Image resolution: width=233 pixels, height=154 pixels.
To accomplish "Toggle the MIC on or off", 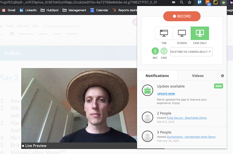I will (x=155, y=51).
